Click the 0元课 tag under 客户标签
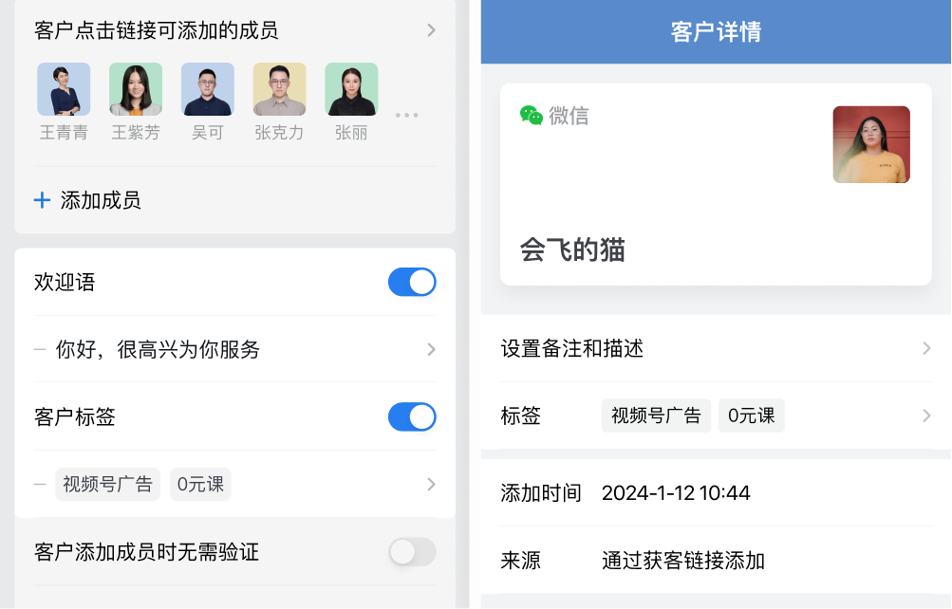This screenshot has width=952, height=609. pos(200,484)
